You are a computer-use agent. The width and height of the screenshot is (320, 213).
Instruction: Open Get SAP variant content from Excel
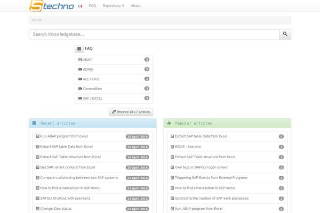coord(68,167)
